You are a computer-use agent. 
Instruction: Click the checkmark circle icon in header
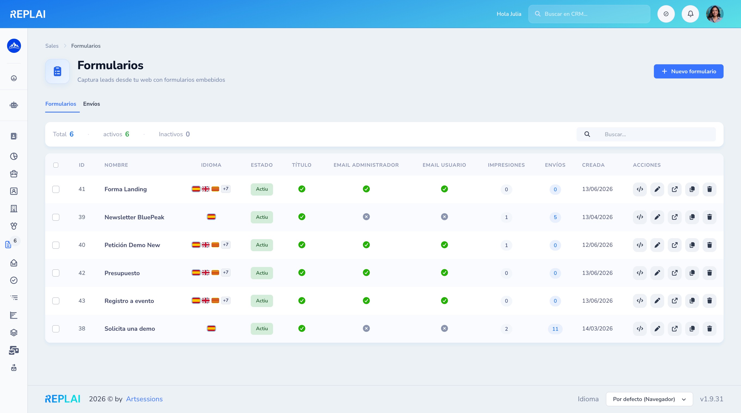point(666,14)
